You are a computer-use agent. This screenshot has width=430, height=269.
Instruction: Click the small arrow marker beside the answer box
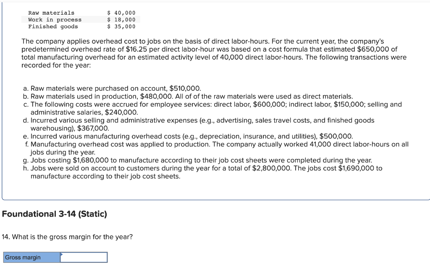point(61,255)
